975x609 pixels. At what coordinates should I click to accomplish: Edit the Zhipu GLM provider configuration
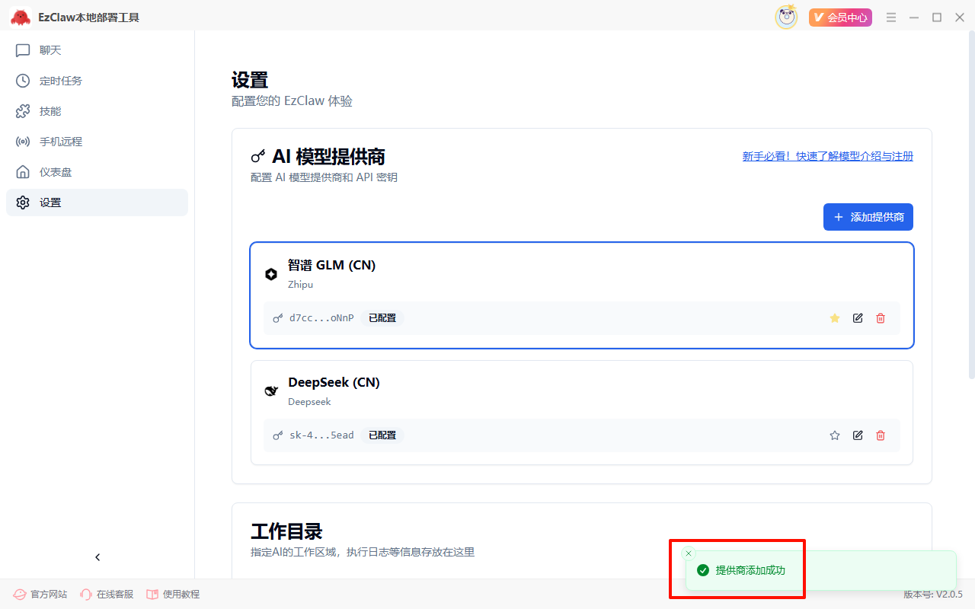(858, 318)
